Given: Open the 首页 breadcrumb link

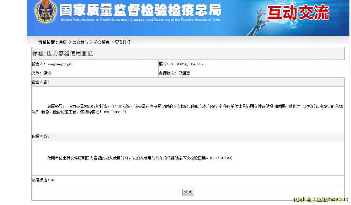Looking at the screenshot, I should [63, 42].
